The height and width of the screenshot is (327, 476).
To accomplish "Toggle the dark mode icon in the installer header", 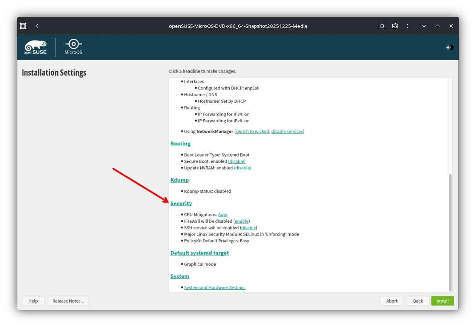I will 449,47.
